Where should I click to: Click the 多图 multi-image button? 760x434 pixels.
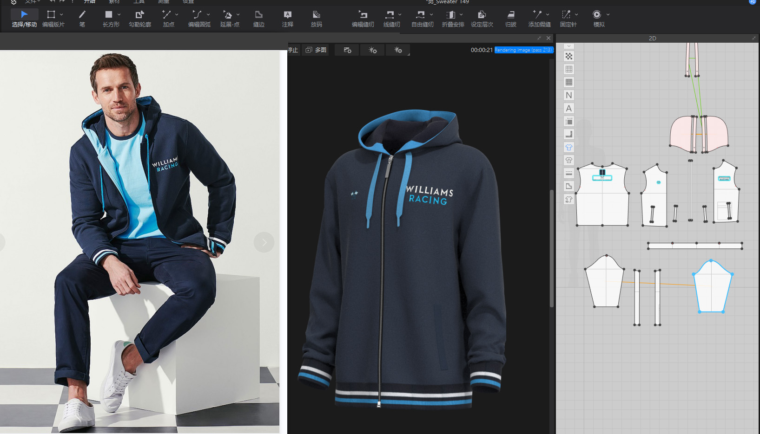tap(316, 50)
